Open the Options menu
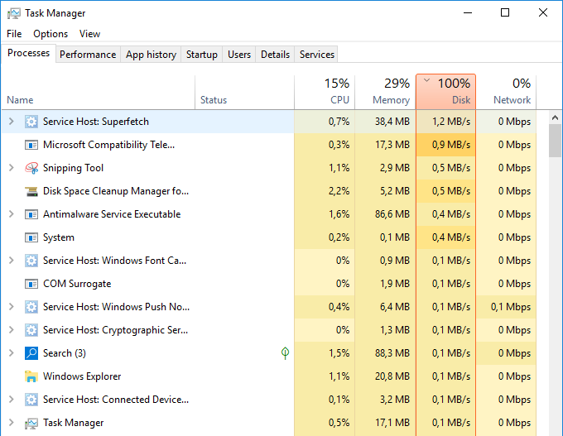Viewport: 563px width, 436px height. pyautogui.click(x=51, y=34)
